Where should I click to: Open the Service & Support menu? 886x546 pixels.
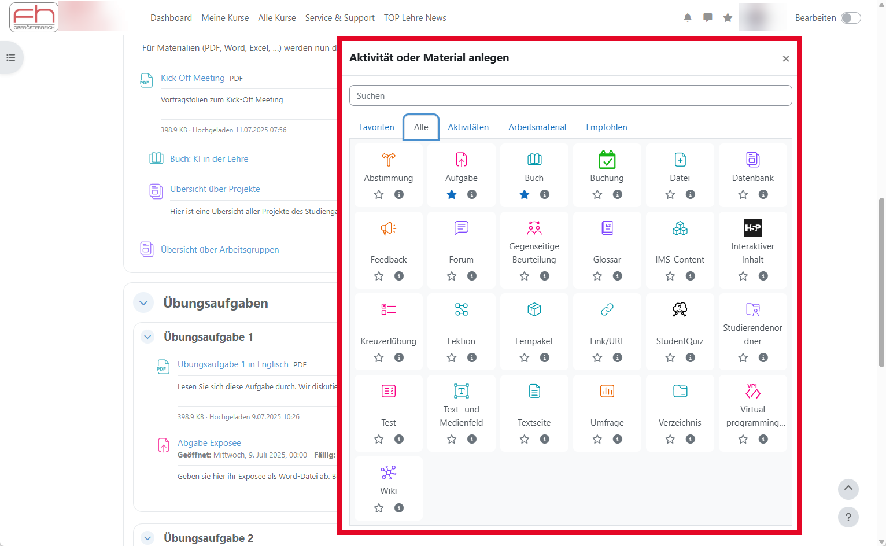click(x=340, y=18)
